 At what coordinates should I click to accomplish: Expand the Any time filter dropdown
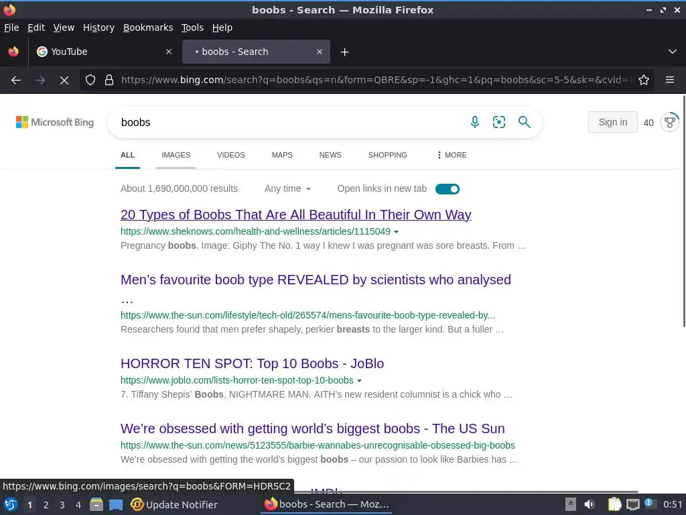pos(287,188)
